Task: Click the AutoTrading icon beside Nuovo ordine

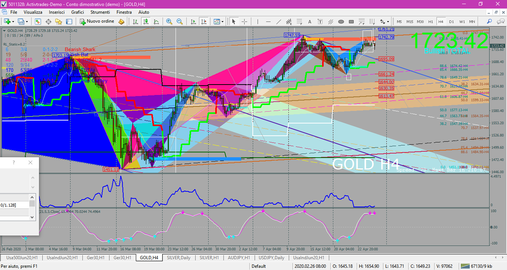Action: 121,22
